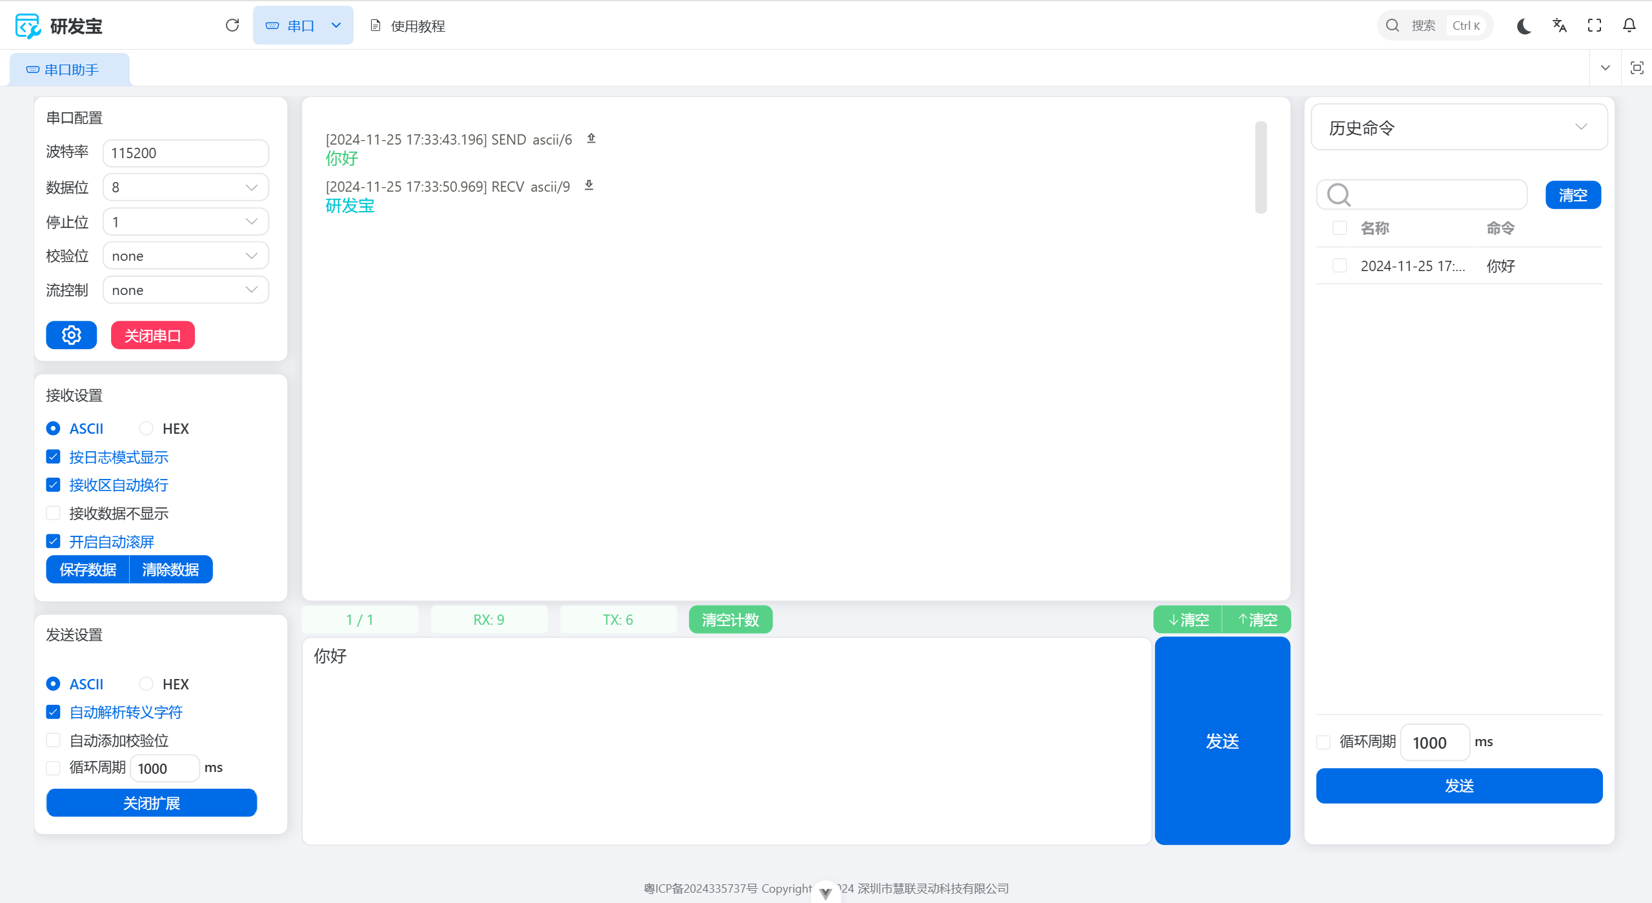Open notifications bell icon
The image size is (1652, 903).
[x=1629, y=26]
